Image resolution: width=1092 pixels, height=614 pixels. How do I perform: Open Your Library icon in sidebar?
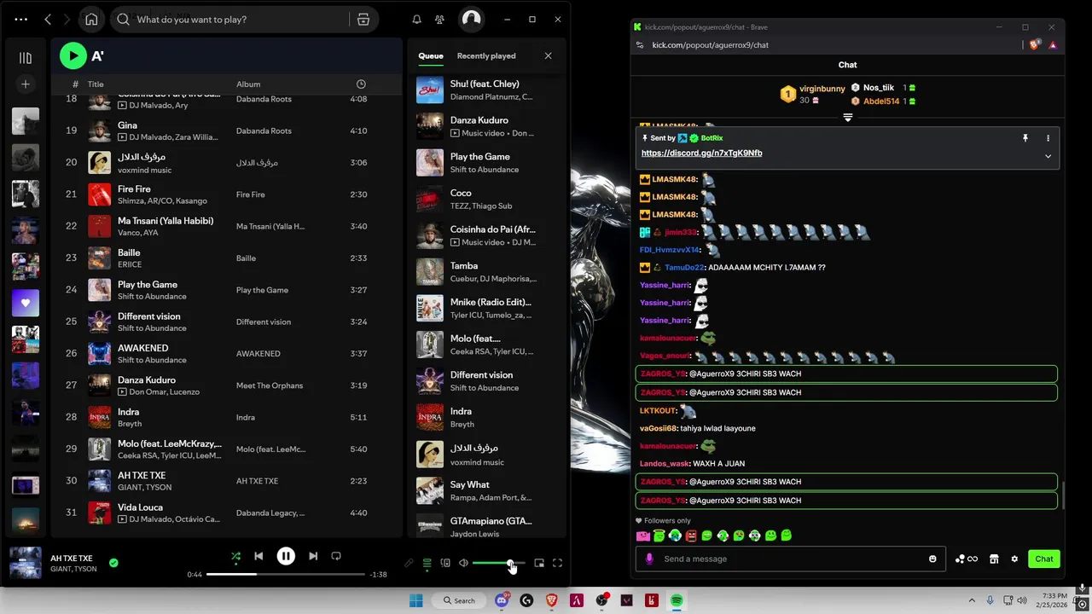tap(26, 58)
